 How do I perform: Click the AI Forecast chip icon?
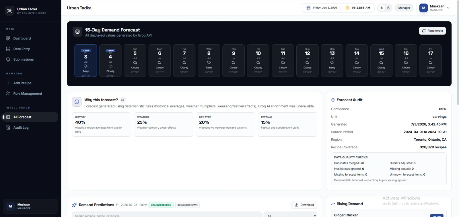8,117
